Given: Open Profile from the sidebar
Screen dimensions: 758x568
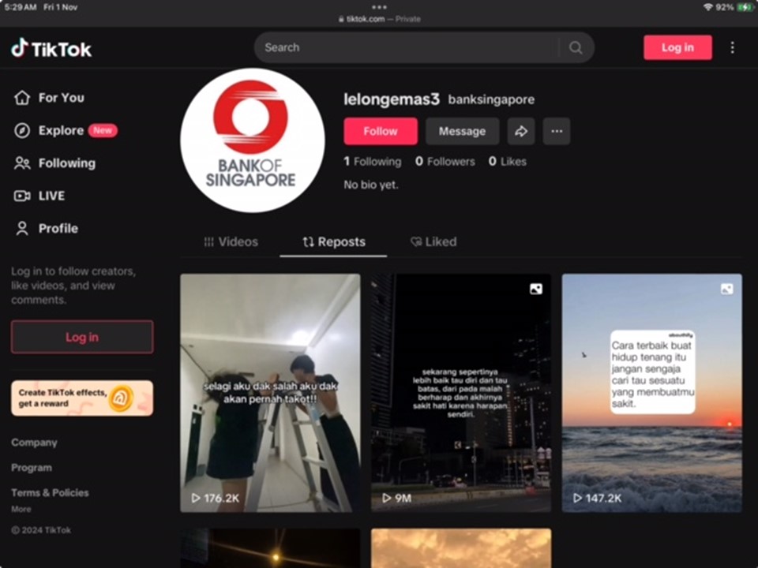Looking at the screenshot, I should pyautogui.click(x=46, y=229).
